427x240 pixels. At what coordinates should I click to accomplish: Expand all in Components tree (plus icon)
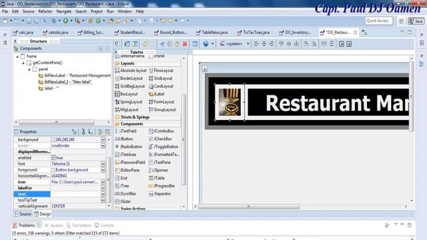101,49
